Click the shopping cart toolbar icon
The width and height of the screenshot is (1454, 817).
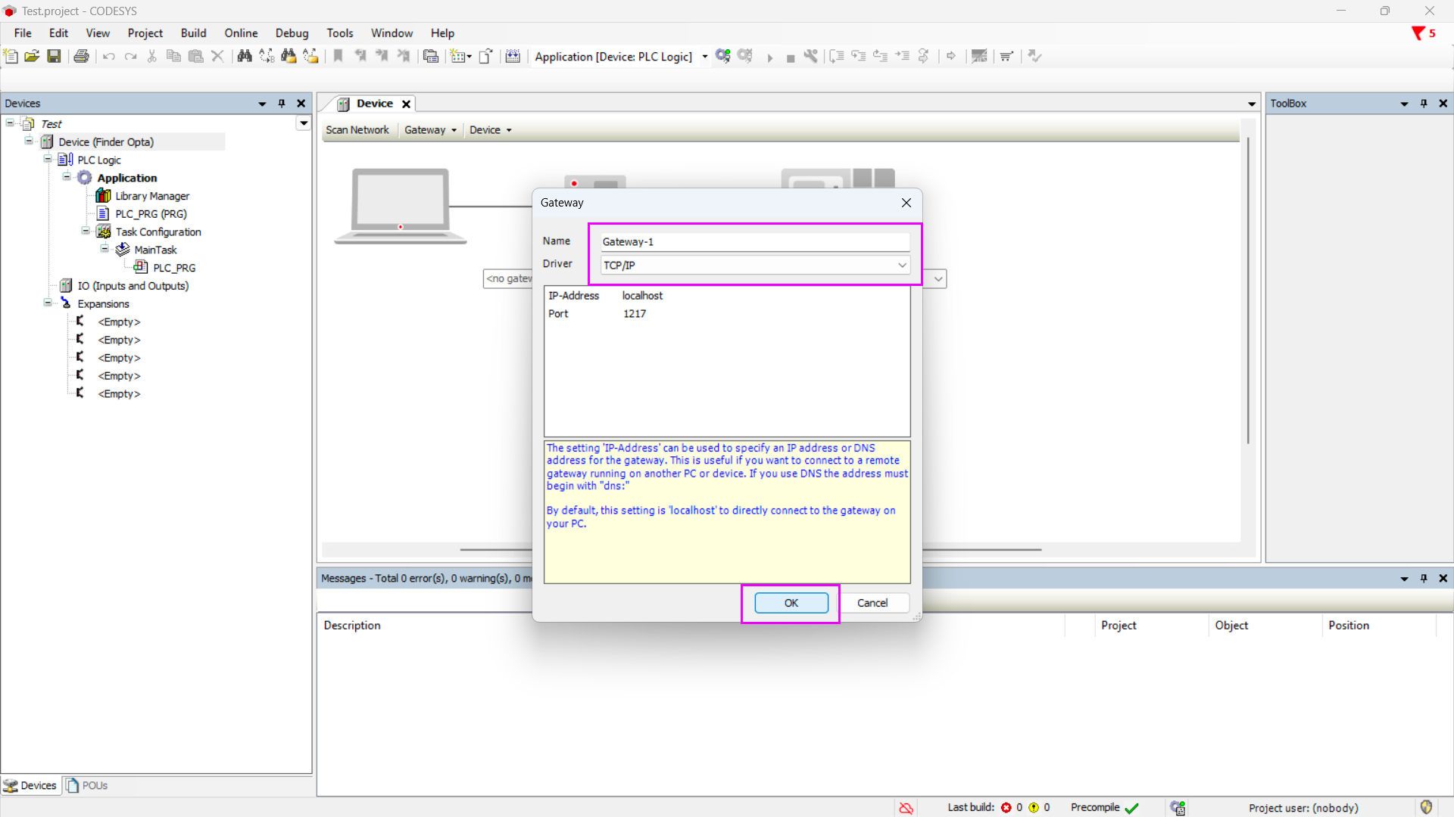pos(1006,56)
